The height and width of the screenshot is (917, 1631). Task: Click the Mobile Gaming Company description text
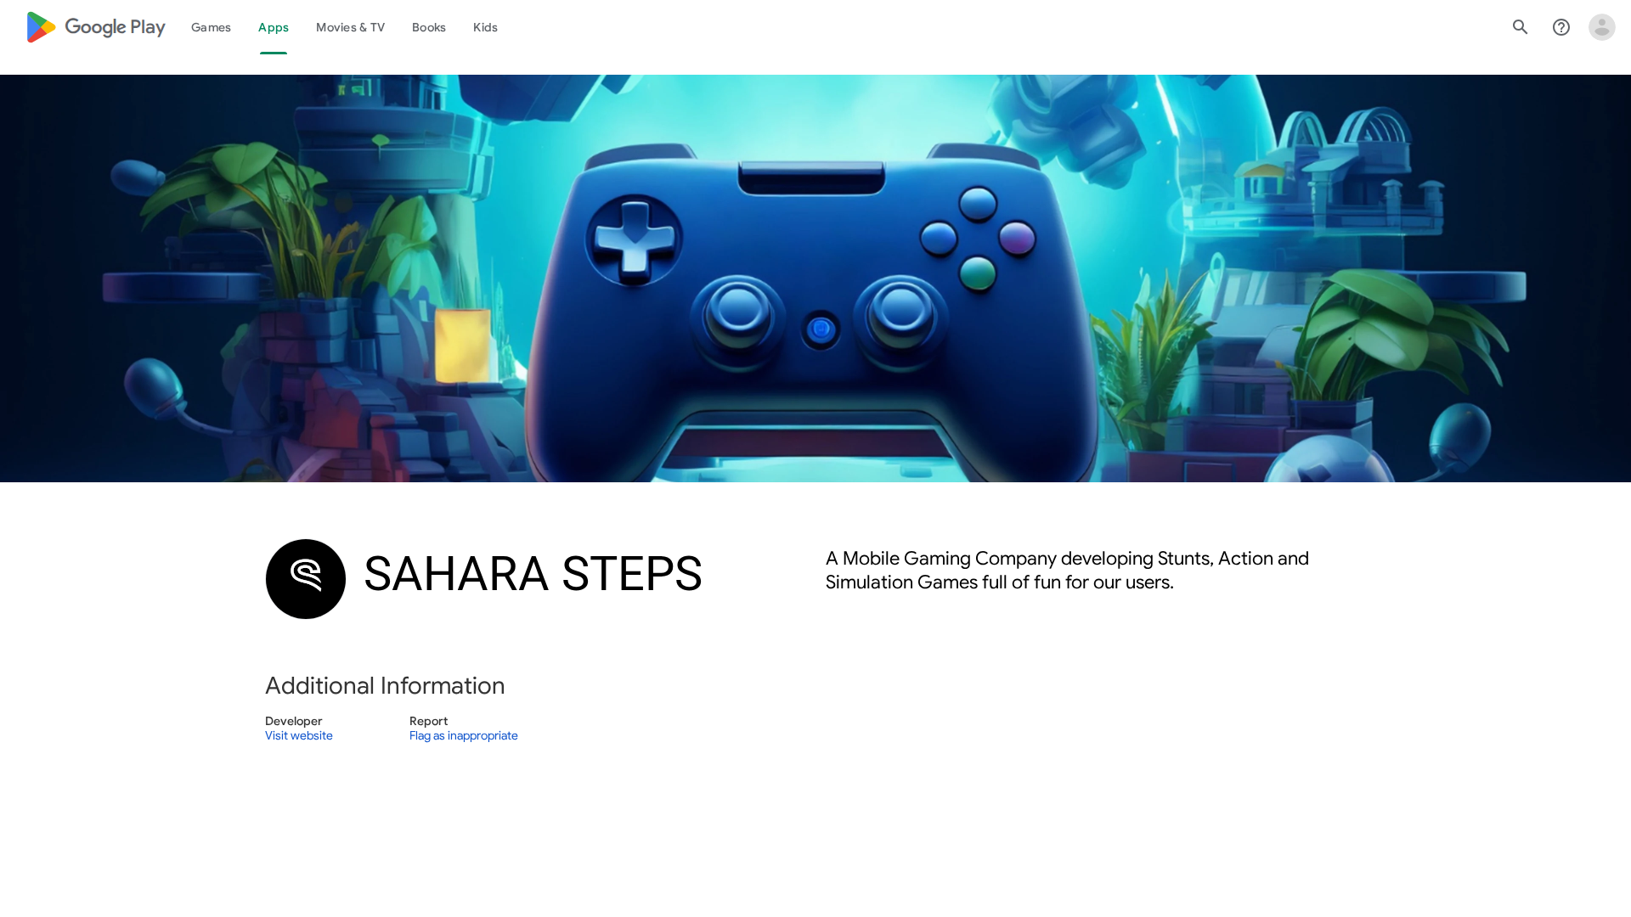coord(1067,571)
